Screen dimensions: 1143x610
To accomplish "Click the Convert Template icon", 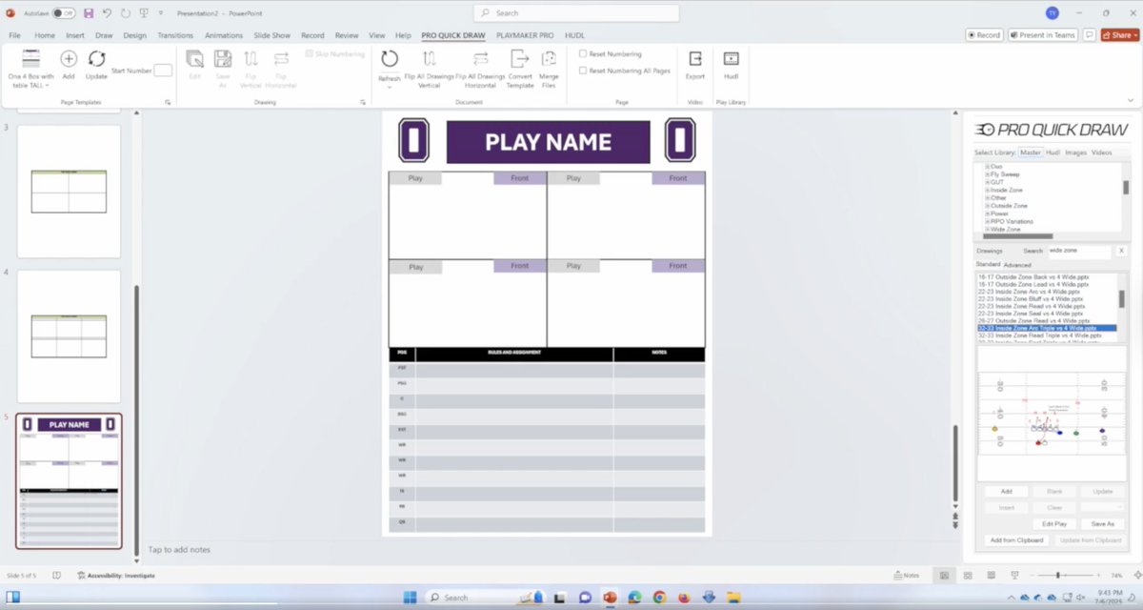I will tap(519, 59).
